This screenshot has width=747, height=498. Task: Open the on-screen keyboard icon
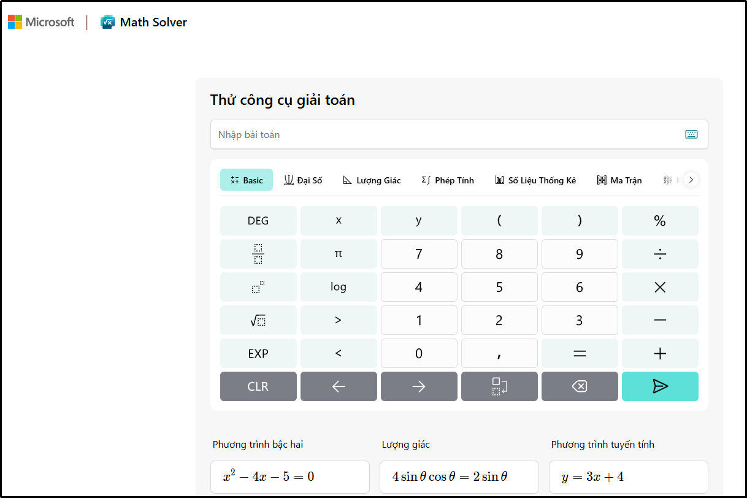click(691, 134)
